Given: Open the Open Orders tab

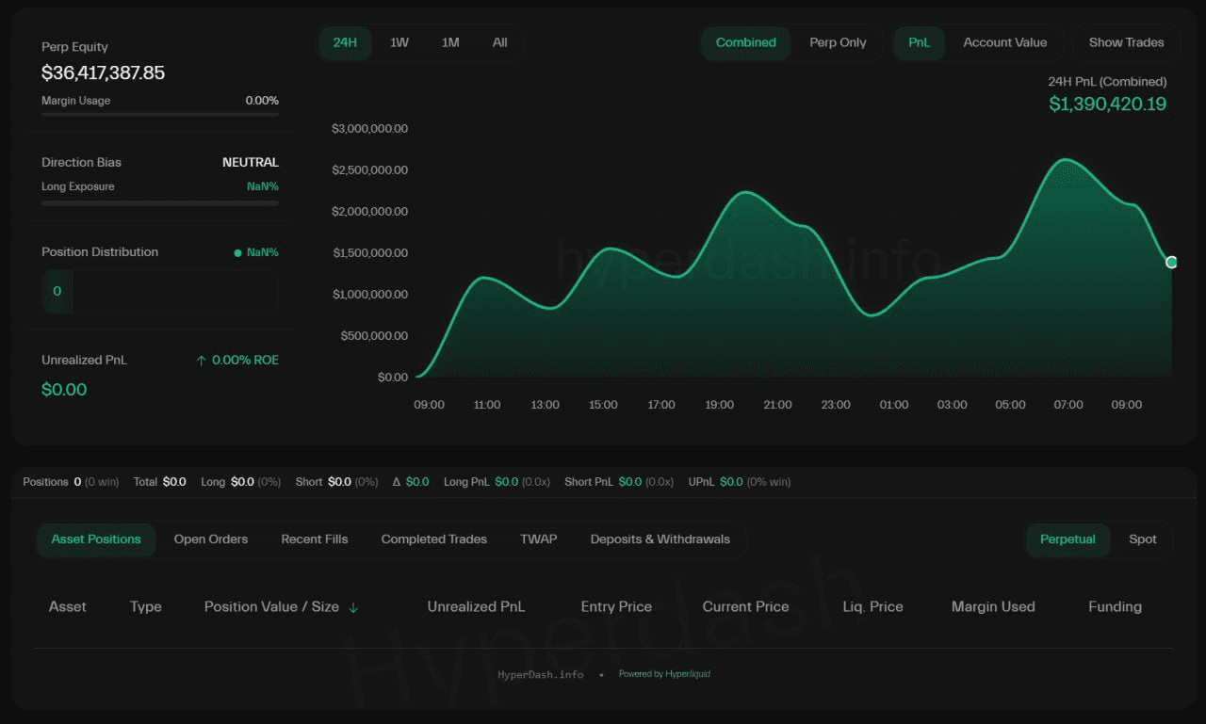Looking at the screenshot, I should point(211,539).
